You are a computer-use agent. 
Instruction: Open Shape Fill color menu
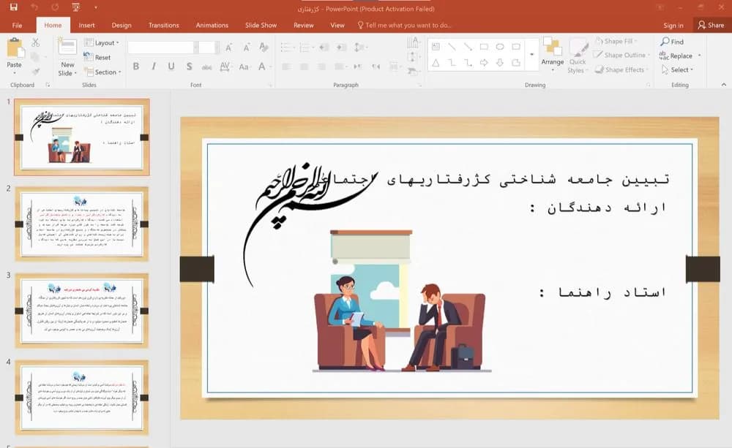[616, 42]
